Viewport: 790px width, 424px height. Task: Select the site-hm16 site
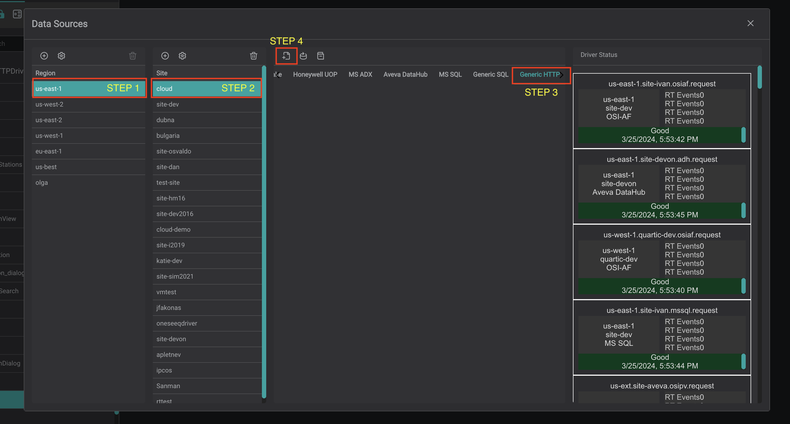click(x=207, y=198)
